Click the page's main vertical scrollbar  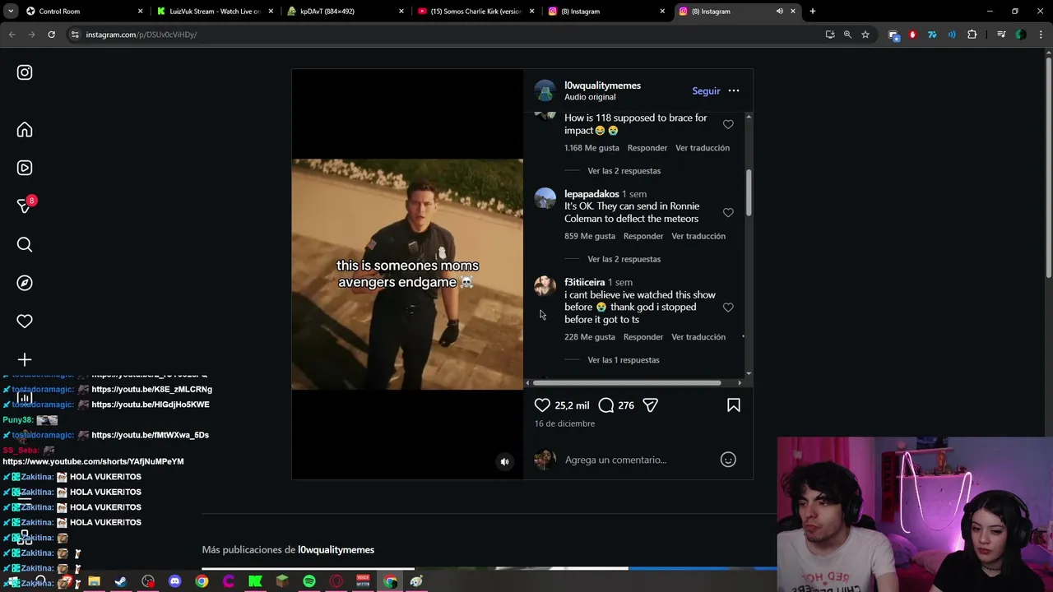[1048, 166]
